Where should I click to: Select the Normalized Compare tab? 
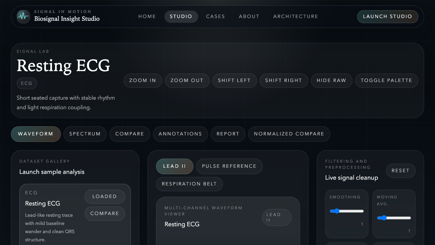click(x=289, y=134)
